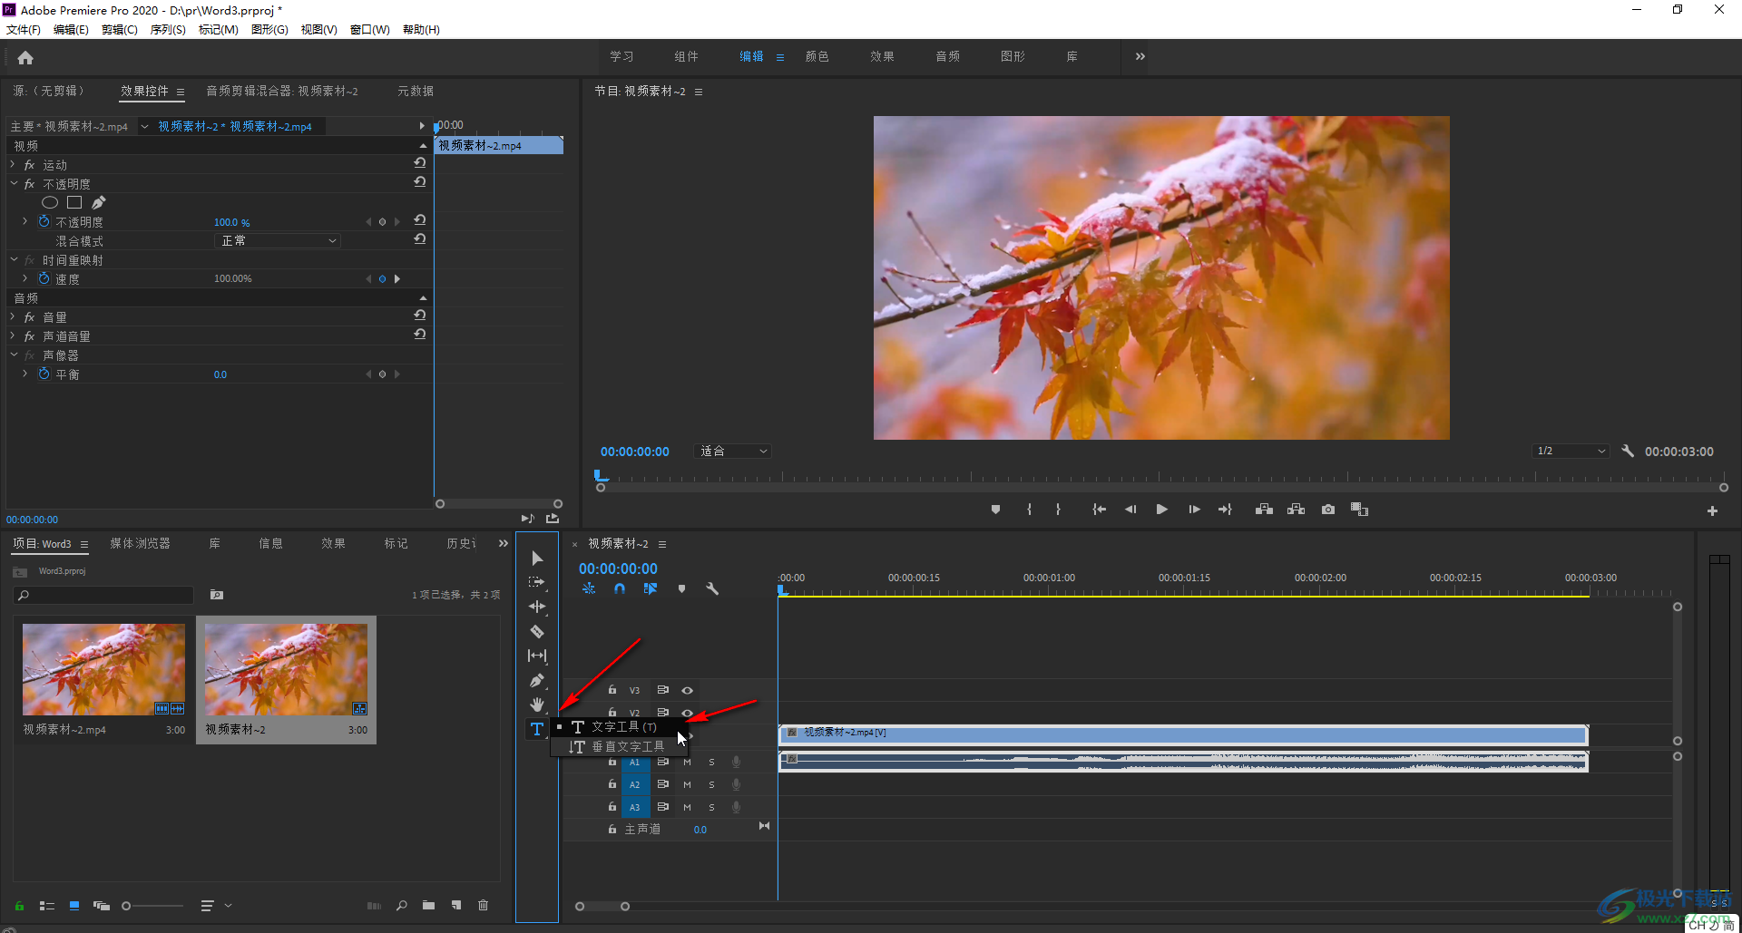
Task: Click opacity value 100.0 %
Action: tap(231, 222)
